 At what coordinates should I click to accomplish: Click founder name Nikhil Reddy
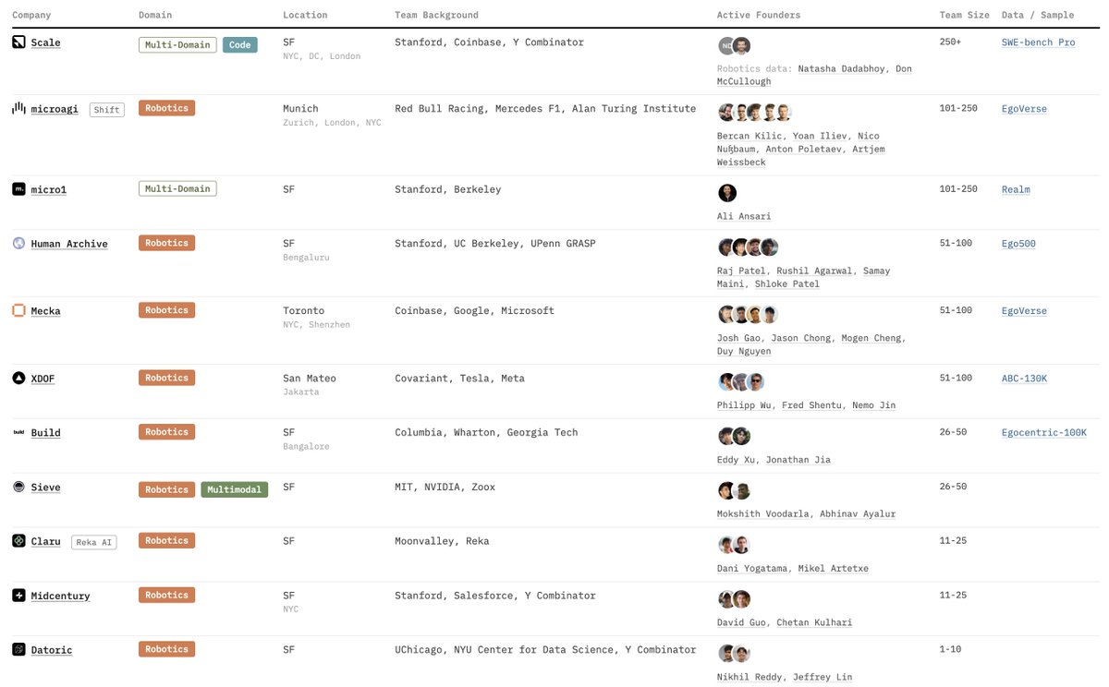click(x=750, y=678)
